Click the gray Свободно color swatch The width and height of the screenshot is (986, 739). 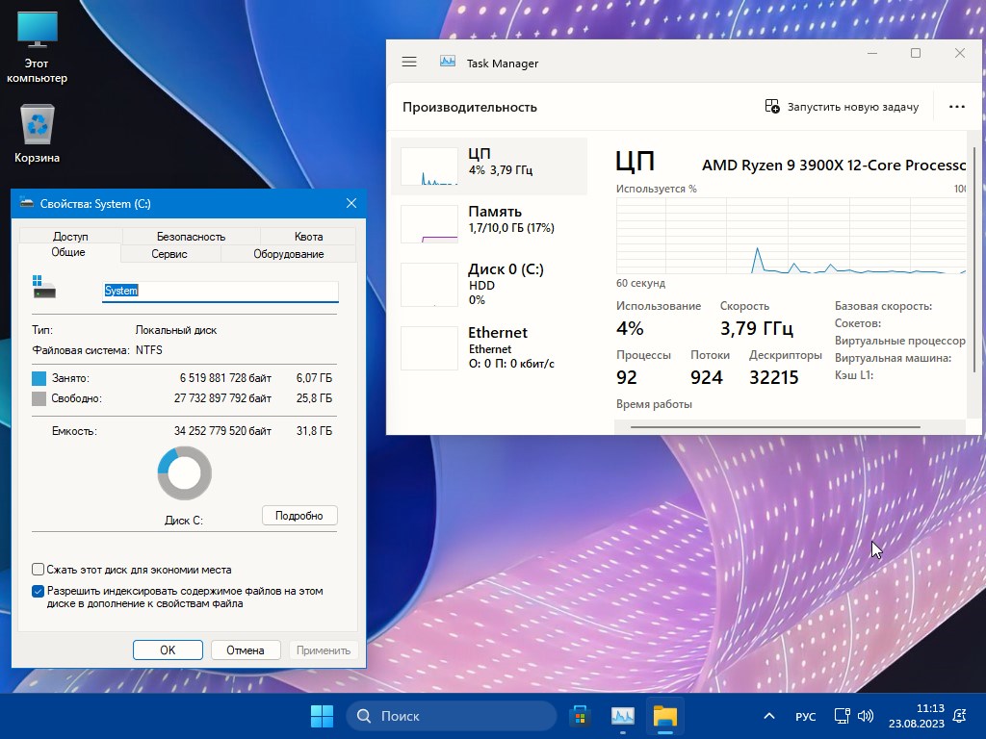point(39,398)
